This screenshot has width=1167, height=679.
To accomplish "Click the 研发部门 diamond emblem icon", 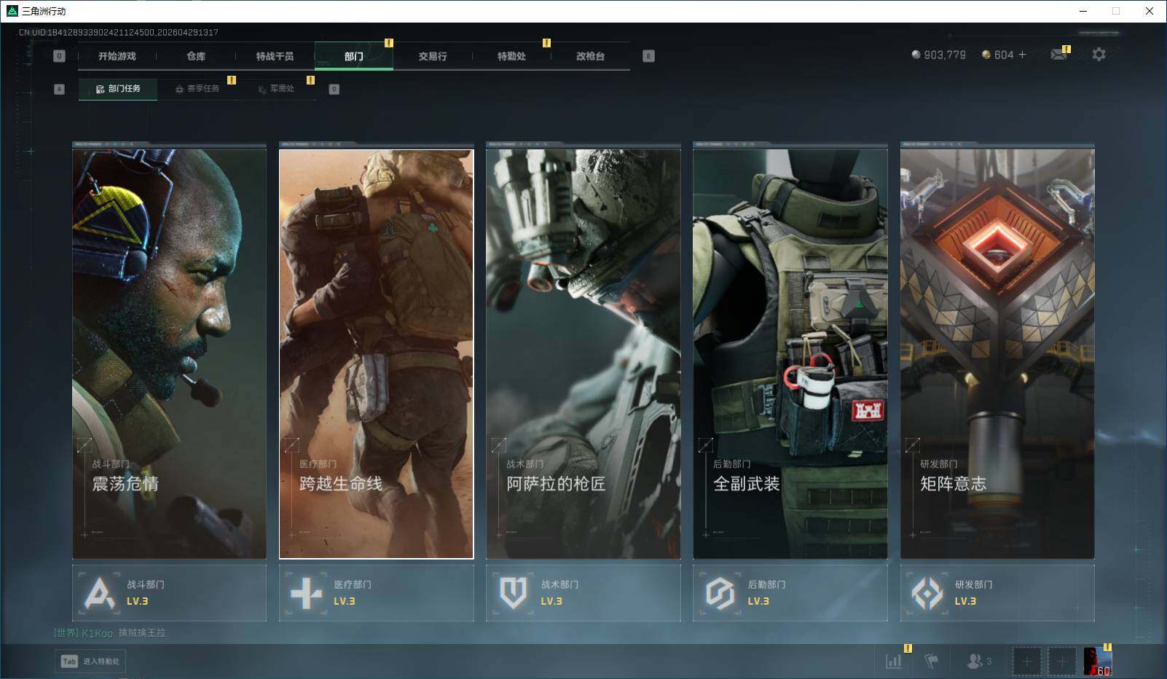I will tap(927, 593).
